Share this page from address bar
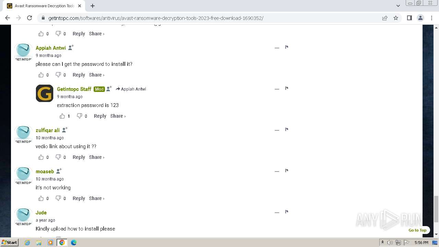Screen dimensions: 439x247 (x=385, y=18)
